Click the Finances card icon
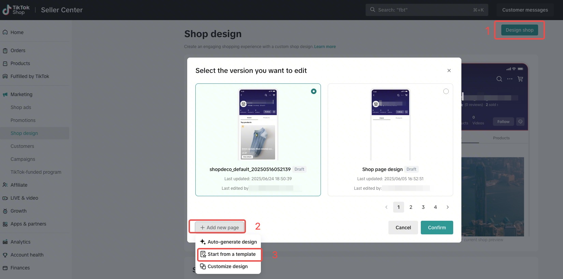563x279 pixels. [x=5, y=268]
